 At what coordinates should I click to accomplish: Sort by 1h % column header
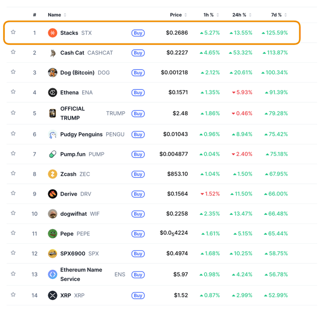pos(211,15)
